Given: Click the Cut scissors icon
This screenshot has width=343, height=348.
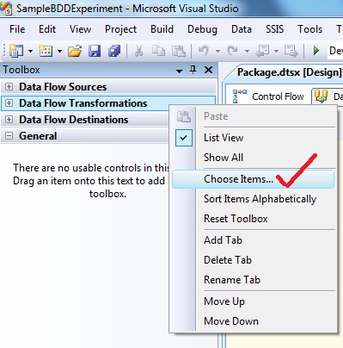Looking at the screenshot, I should point(138,51).
